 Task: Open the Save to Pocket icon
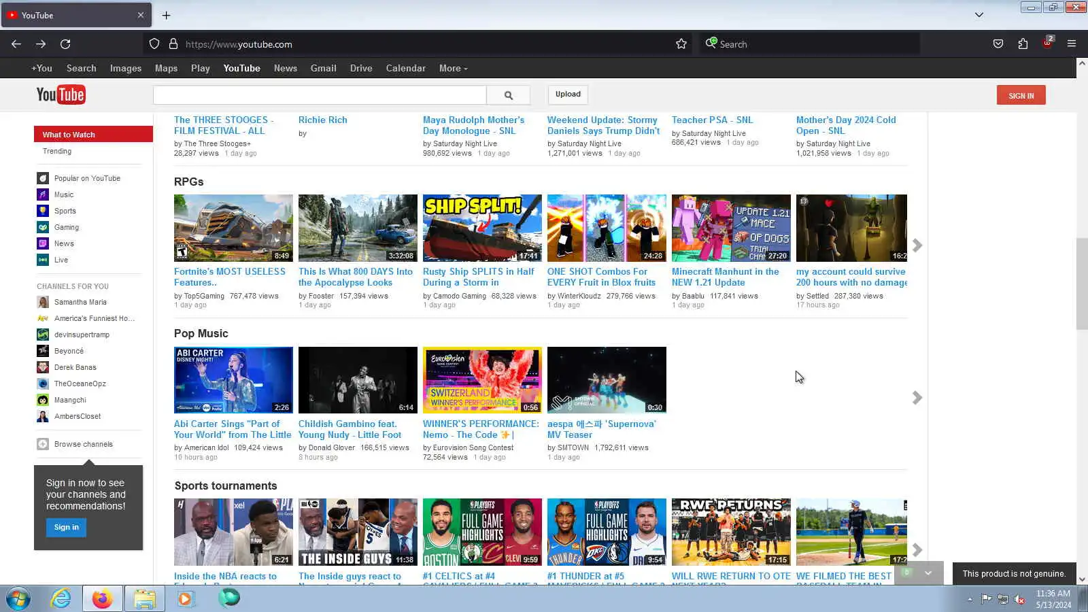tap(998, 44)
